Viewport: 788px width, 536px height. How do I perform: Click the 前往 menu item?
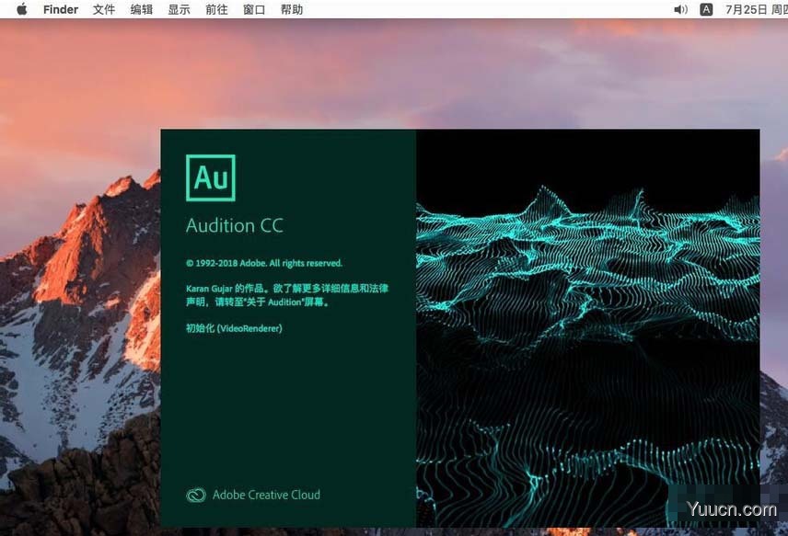216,9
